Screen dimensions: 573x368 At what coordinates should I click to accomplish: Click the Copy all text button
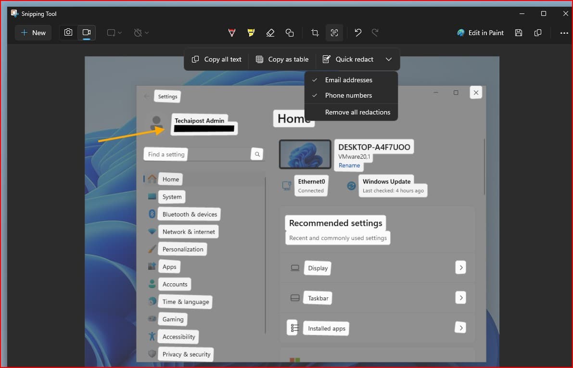tap(216, 59)
